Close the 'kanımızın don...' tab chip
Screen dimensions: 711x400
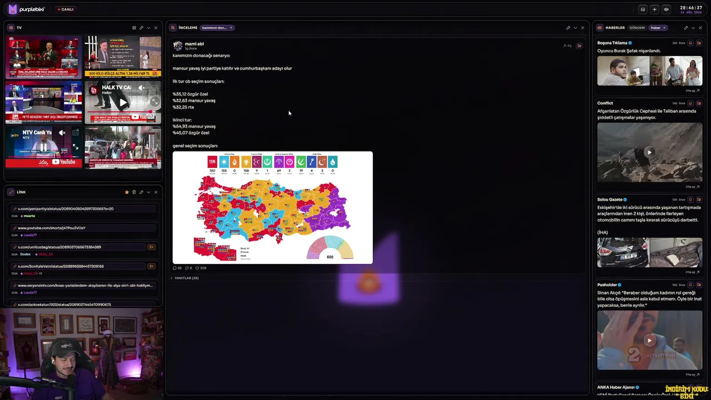231,28
